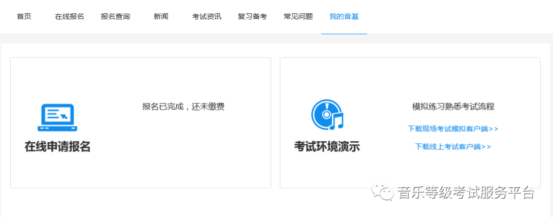Switch to the 考试资讯 tab

point(207,16)
